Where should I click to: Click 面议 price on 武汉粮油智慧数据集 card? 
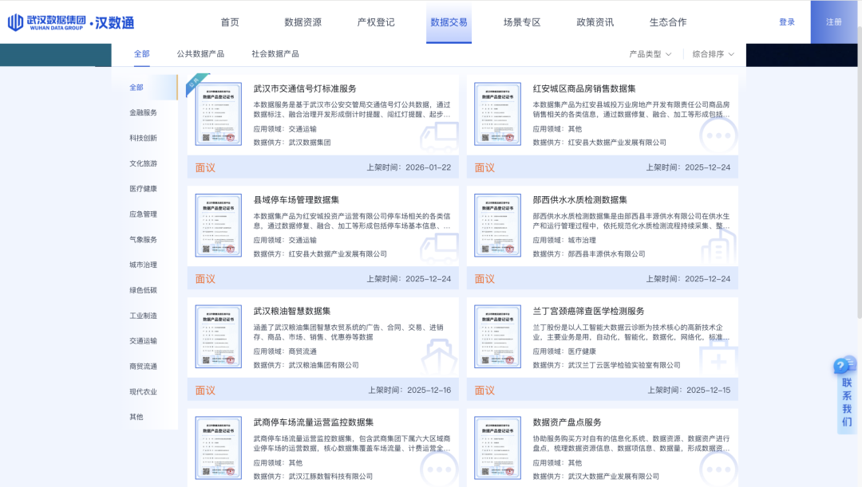[205, 391]
